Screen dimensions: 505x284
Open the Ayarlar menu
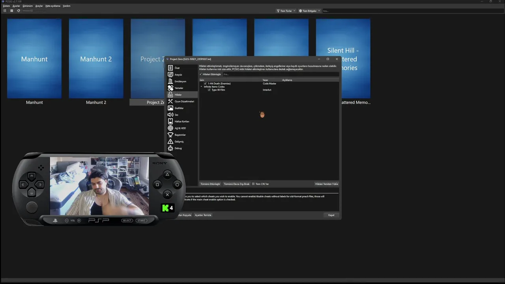coord(16,6)
